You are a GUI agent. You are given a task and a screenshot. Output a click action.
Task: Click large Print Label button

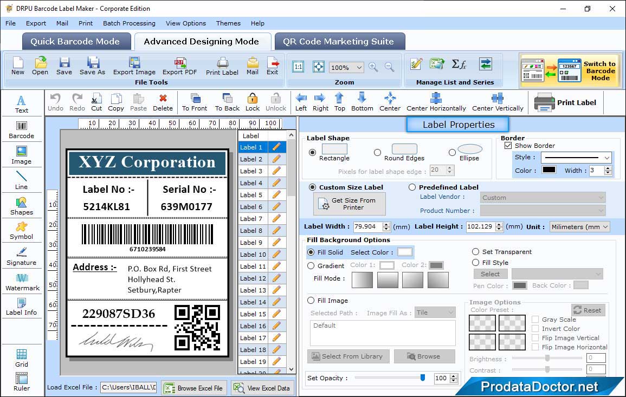coord(566,102)
